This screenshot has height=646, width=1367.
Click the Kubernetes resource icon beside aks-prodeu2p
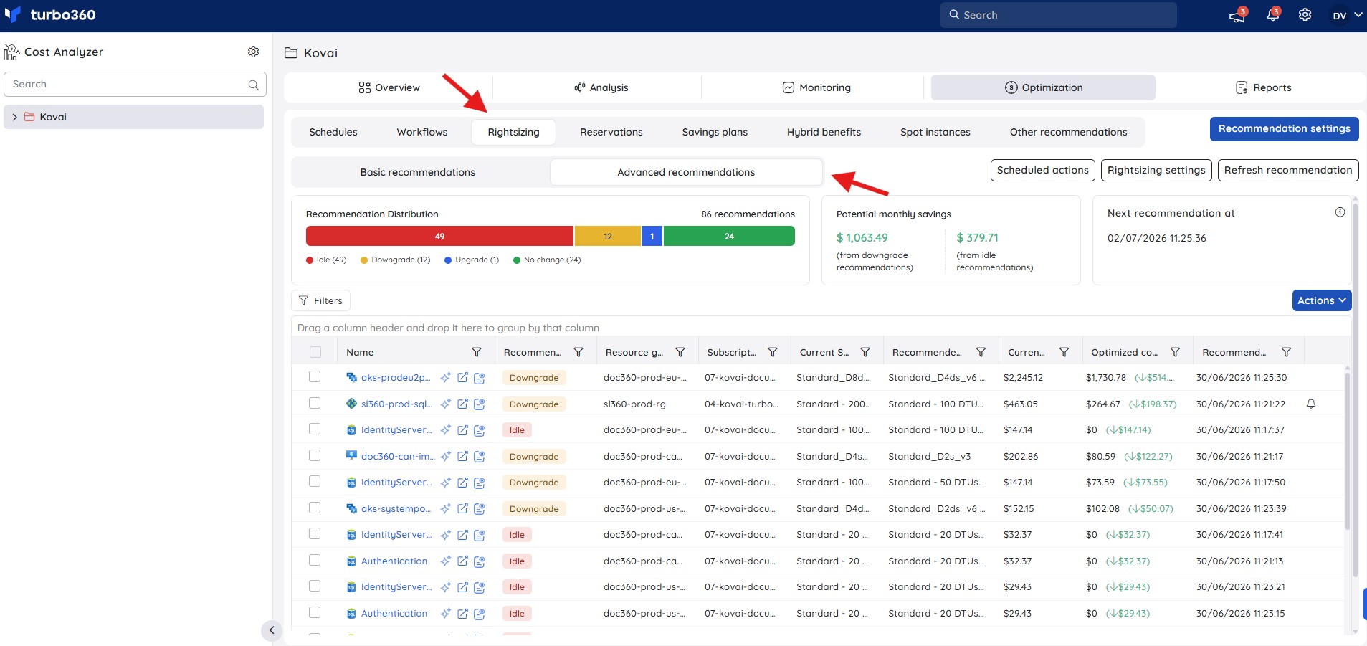pos(351,377)
